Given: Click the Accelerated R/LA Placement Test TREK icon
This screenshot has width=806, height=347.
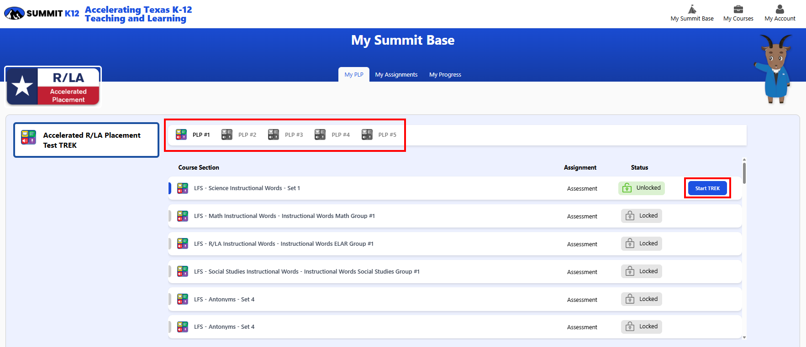Looking at the screenshot, I should 28,137.
